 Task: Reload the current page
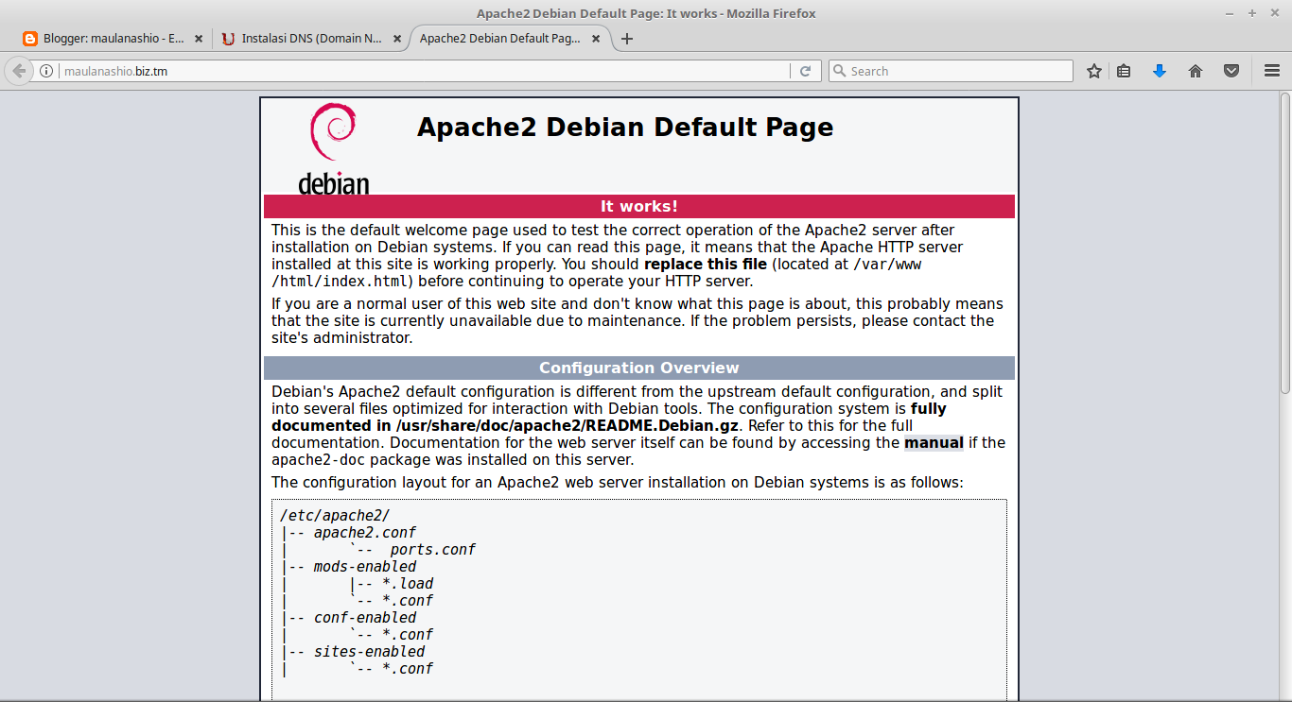point(805,71)
